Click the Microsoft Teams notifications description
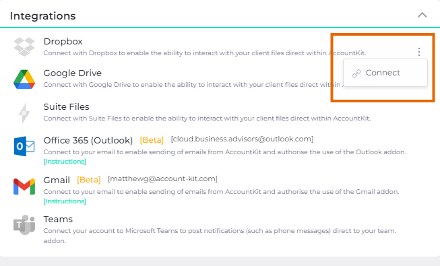The width and height of the screenshot is (440, 266). pyautogui.click(x=220, y=236)
